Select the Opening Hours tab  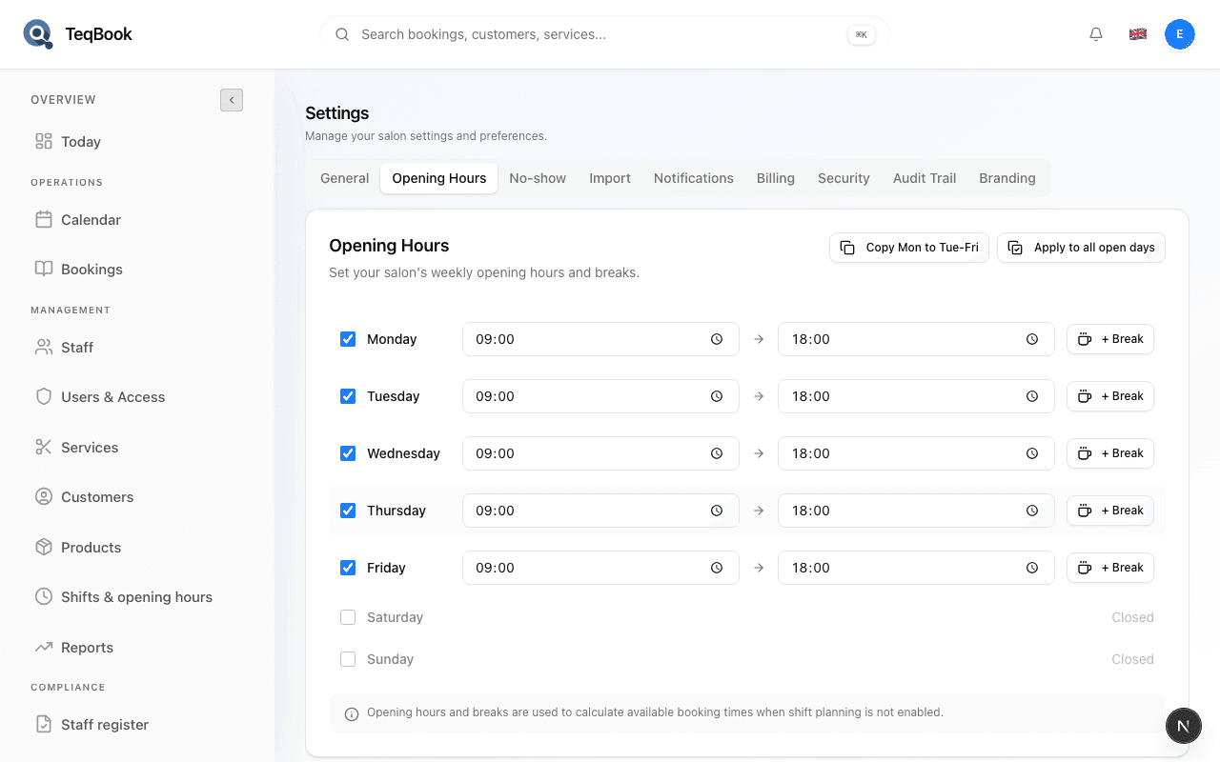[x=439, y=178]
